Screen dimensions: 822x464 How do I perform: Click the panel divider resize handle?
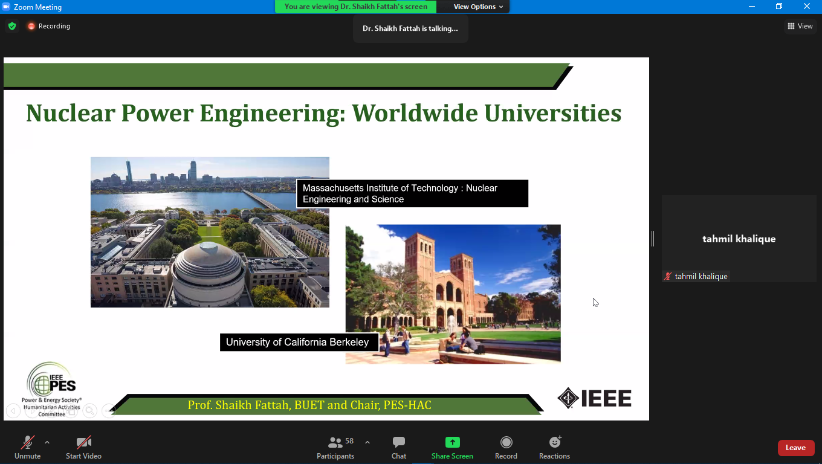[x=653, y=239]
